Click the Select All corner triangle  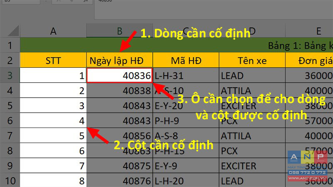click(x=14, y=31)
